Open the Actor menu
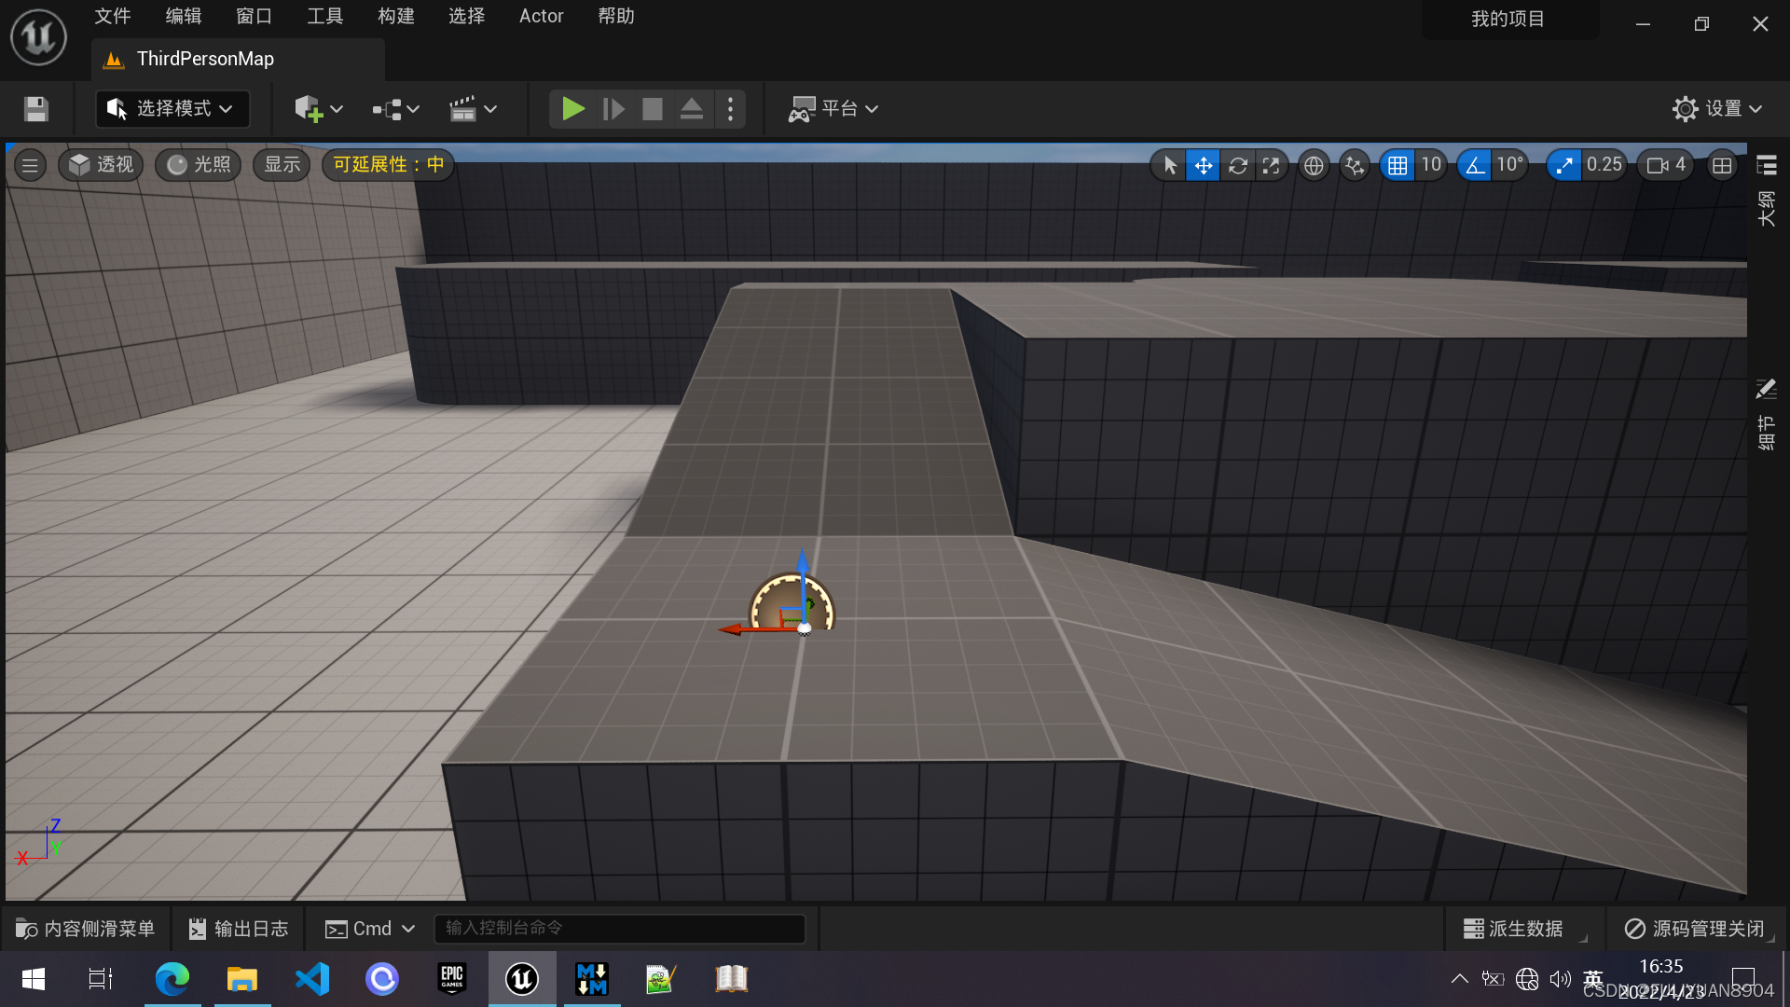The width and height of the screenshot is (1790, 1007). [x=541, y=17]
